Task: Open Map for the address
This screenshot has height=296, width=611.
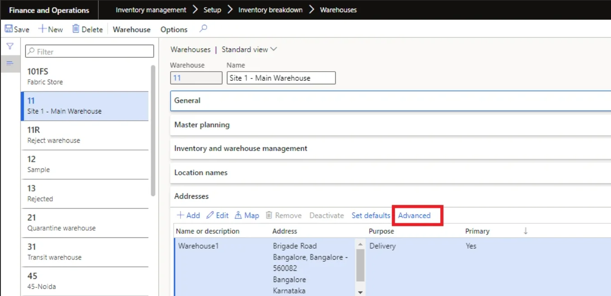Action: pos(247,215)
